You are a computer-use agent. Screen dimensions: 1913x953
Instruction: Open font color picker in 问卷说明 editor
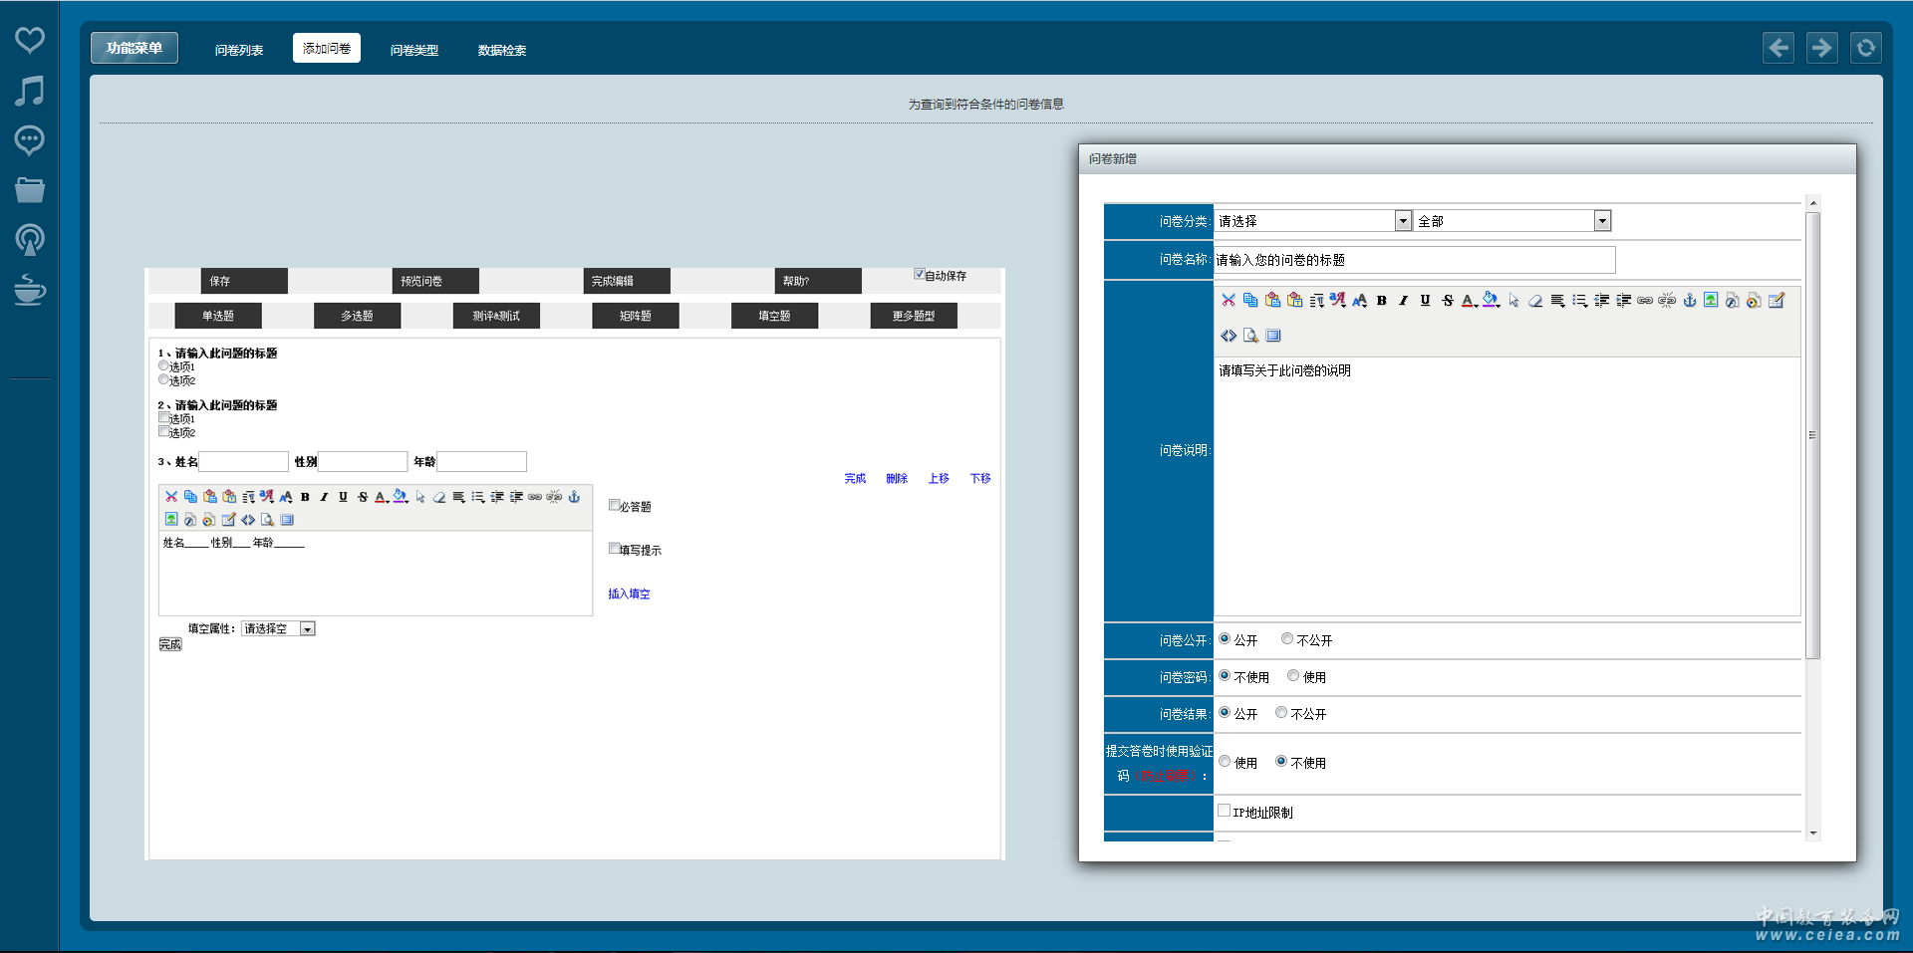point(1469,301)
